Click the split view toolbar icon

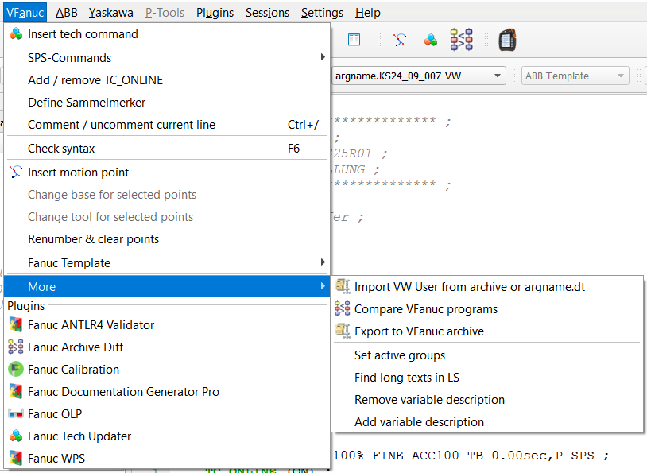coord(354,40)
